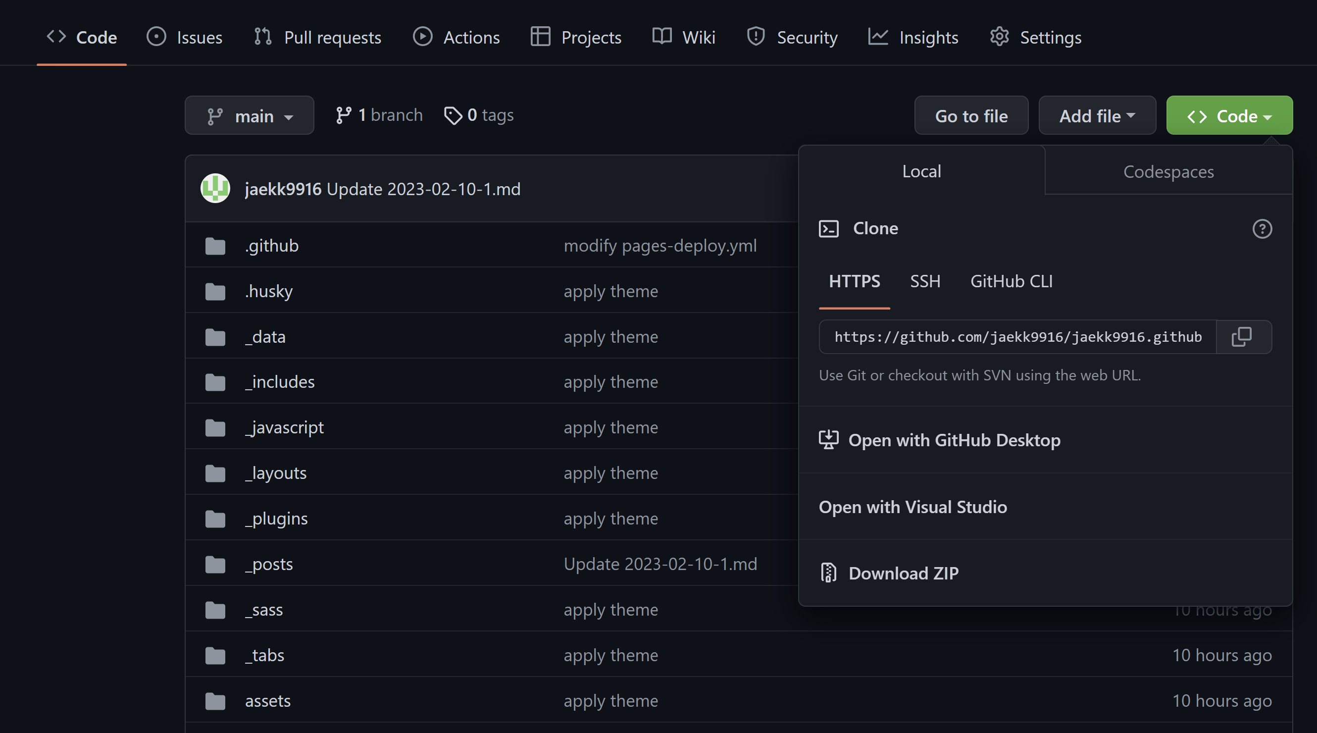Click the Pull requests merge icon
This screenshot has height=733, width=1317.
coord(262,36)
